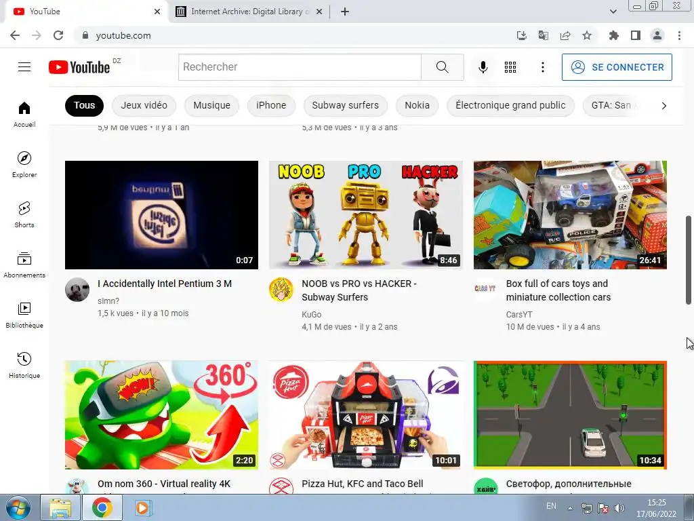Viewport: 694px width, 521px height.
Task: Open the YouTube hamburger guide menu
Action: coord(24,67)
